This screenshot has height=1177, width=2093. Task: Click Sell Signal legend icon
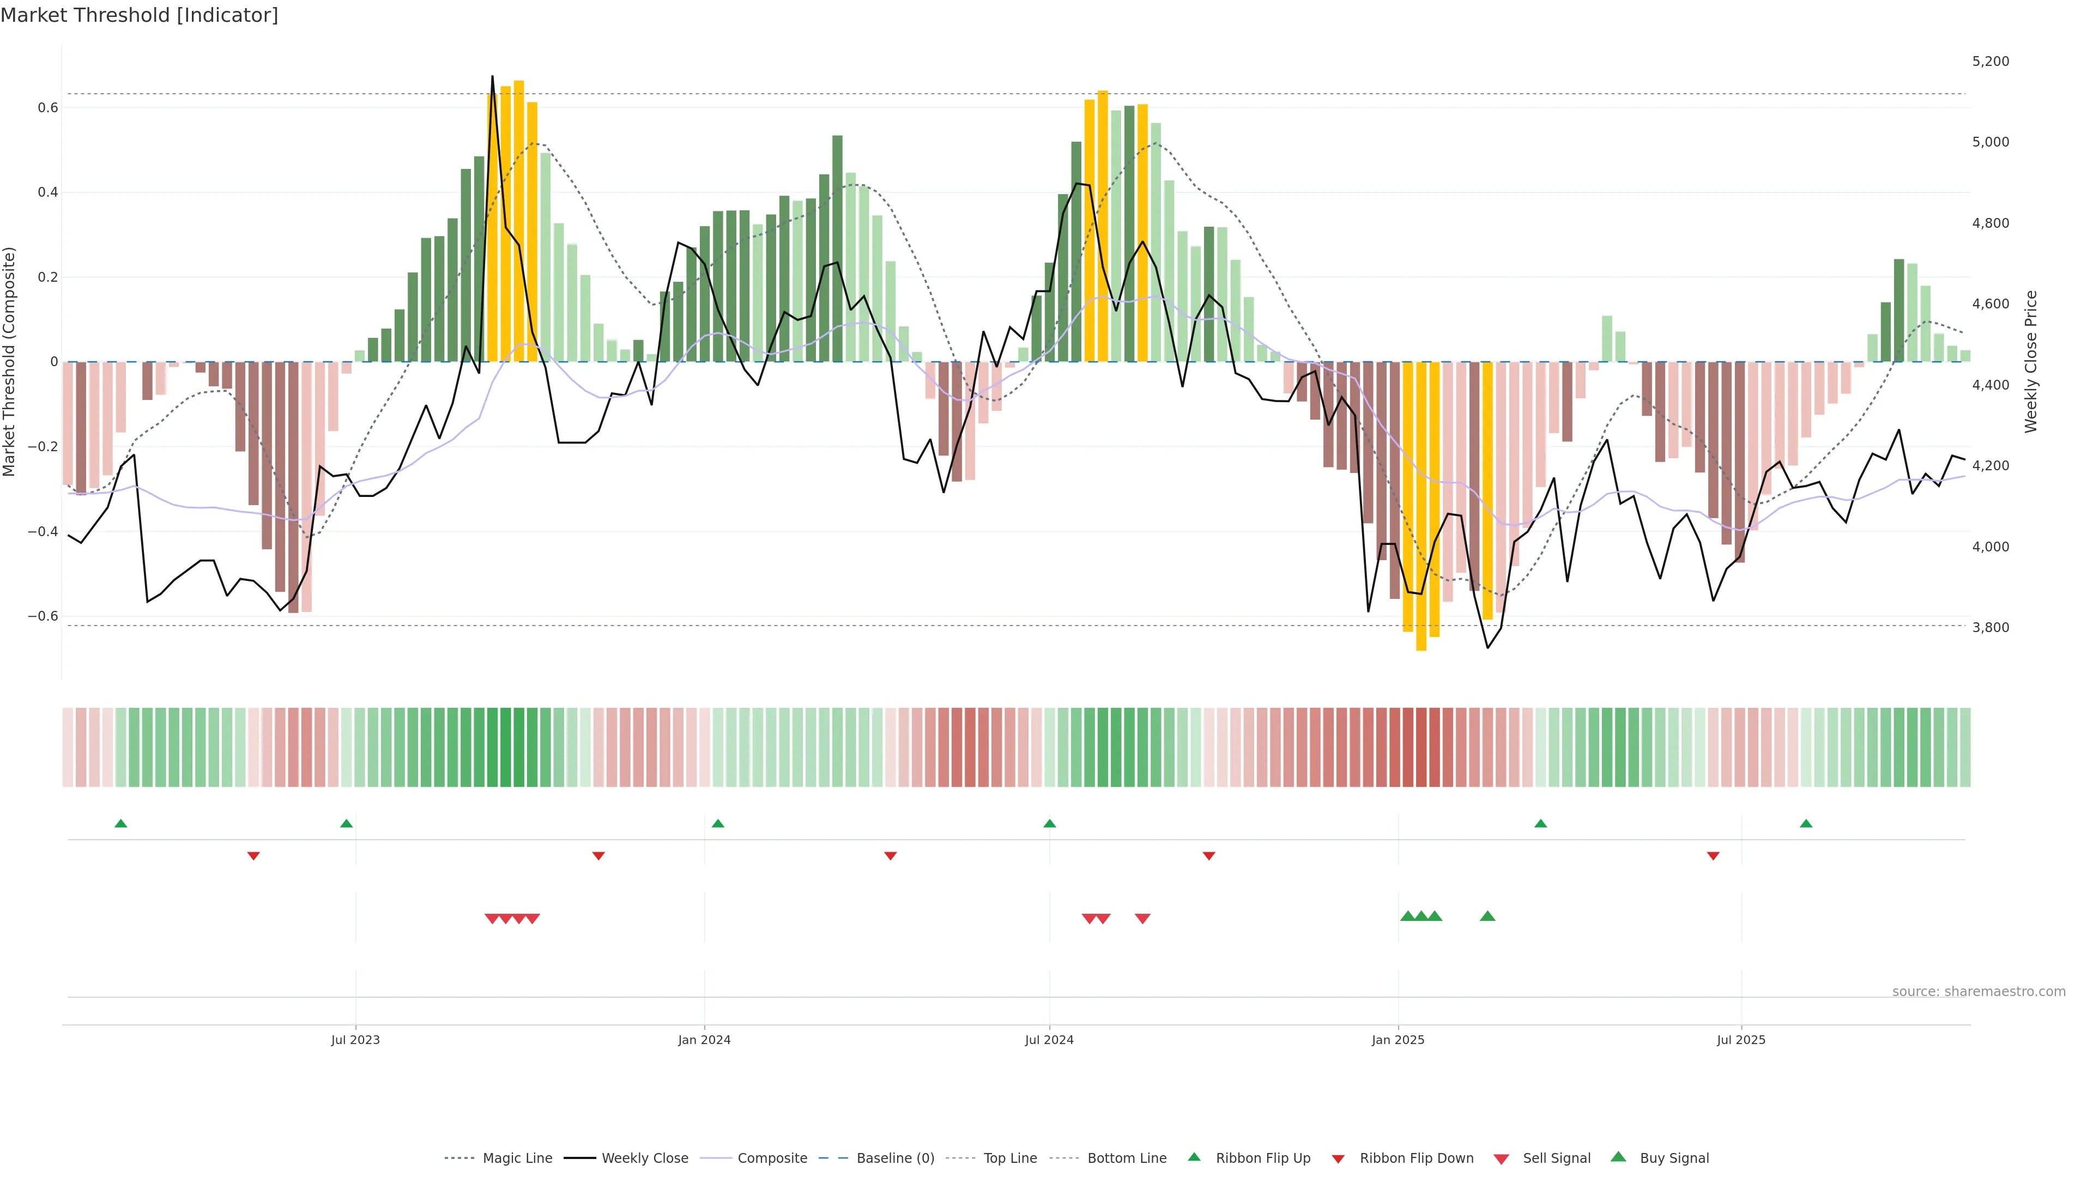coord(1502,1159)
